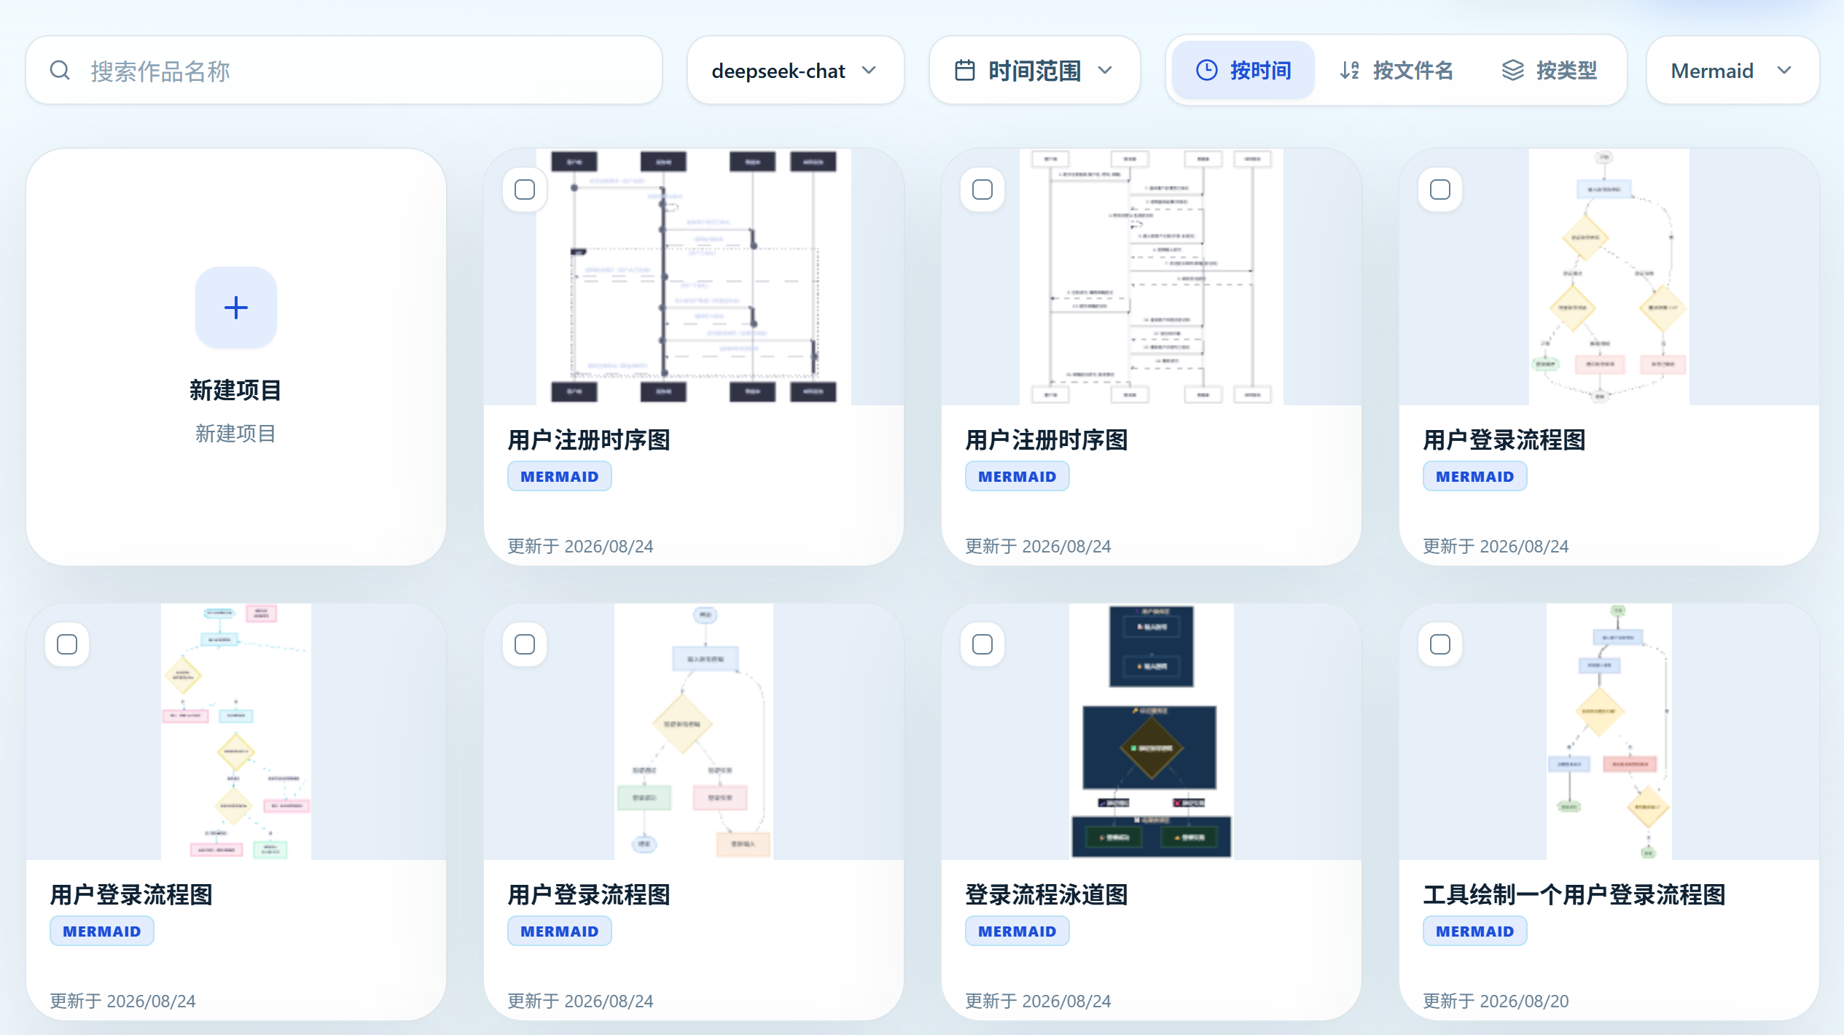The height and width of the screenshot is (1035, 1844).
Task: Check the 登录流程泳道图 card checkbox
Action: [x=982, y=644]
